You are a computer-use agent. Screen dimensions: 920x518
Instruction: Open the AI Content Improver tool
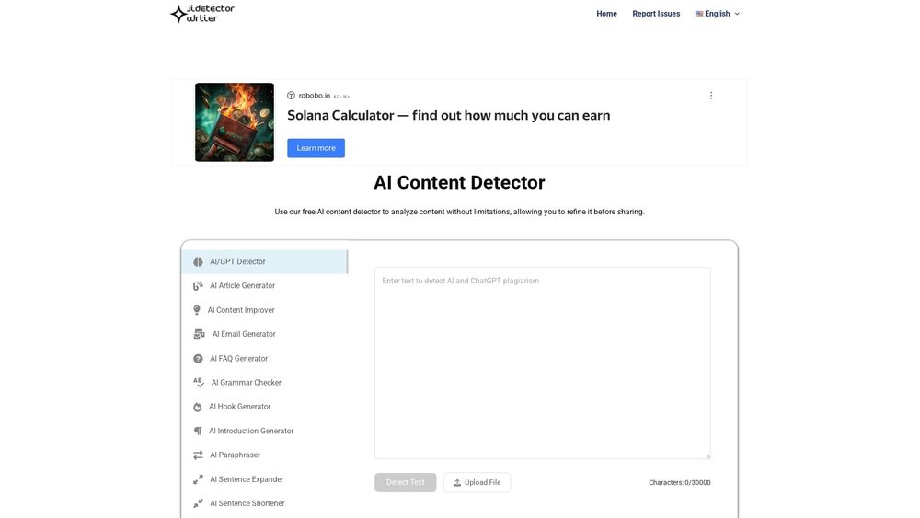(240, 310)
